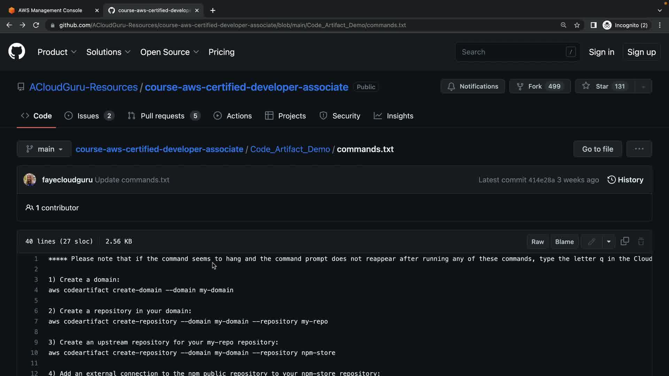
Task: Switch to the Pull requests tab
Action: 163,116
